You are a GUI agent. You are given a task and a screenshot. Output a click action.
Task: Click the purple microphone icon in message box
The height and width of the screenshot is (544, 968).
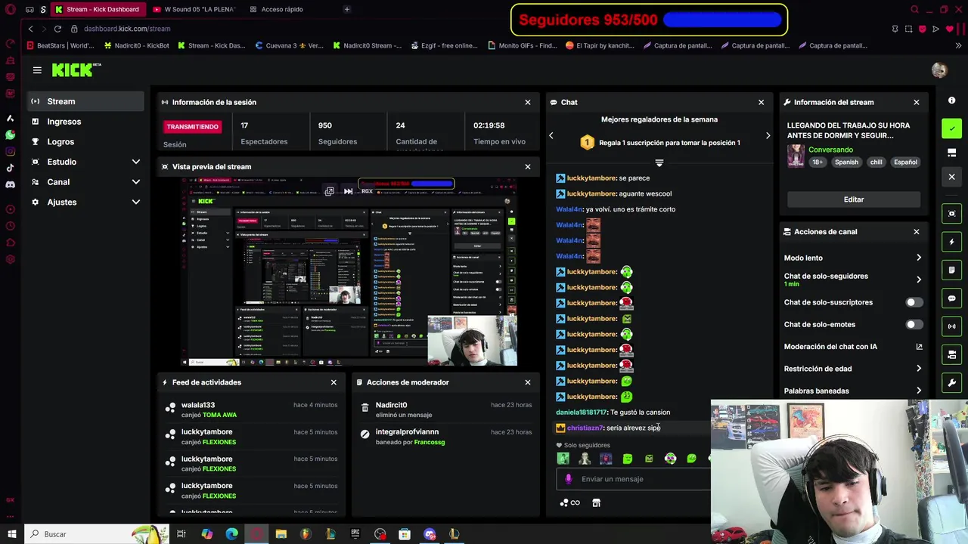[x=569, y=479]
